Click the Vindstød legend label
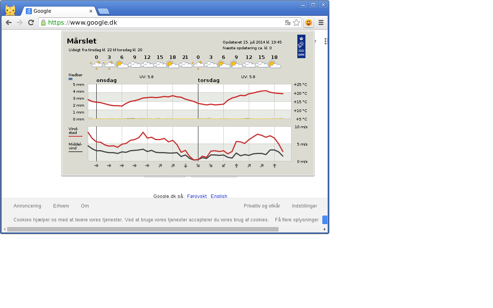Screen dimensions: 493x308 coord(73,131)
